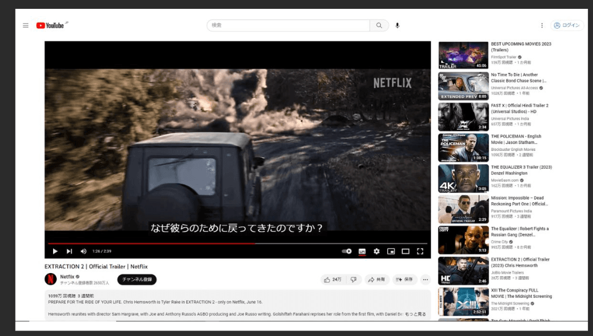The height and width of the screenshot is (336, 593).
Task: Open the hamburger guide menu
Action: (x=26, y=25)
